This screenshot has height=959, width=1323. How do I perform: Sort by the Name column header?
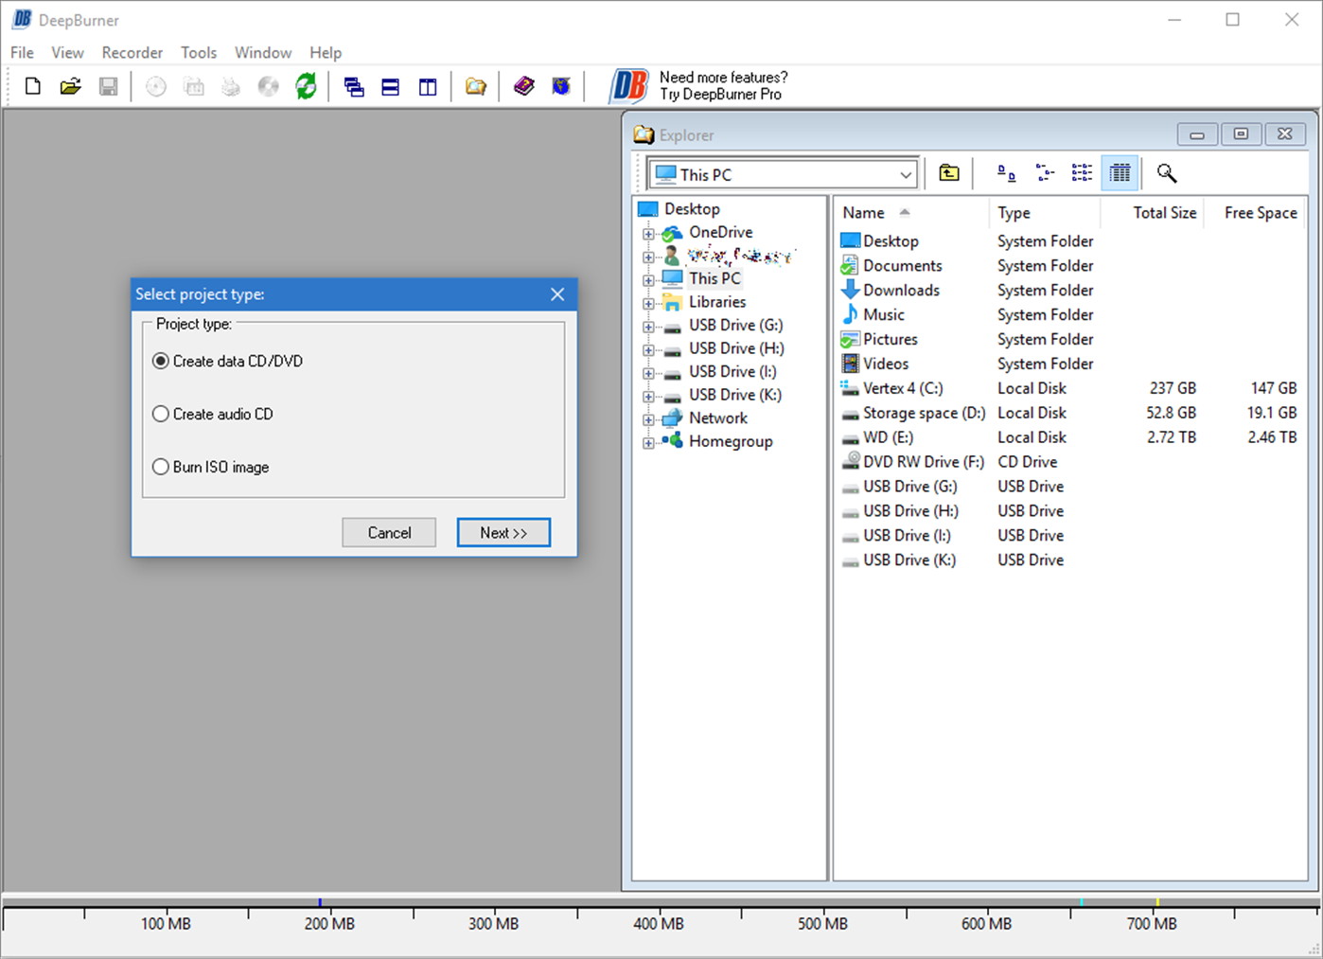(x=911, y=213)
